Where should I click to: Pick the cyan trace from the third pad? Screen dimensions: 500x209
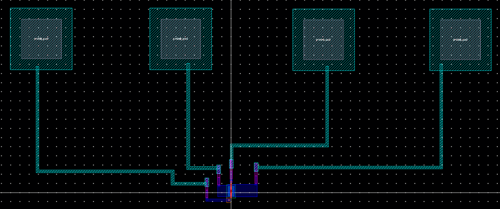[x=327, y=107]
